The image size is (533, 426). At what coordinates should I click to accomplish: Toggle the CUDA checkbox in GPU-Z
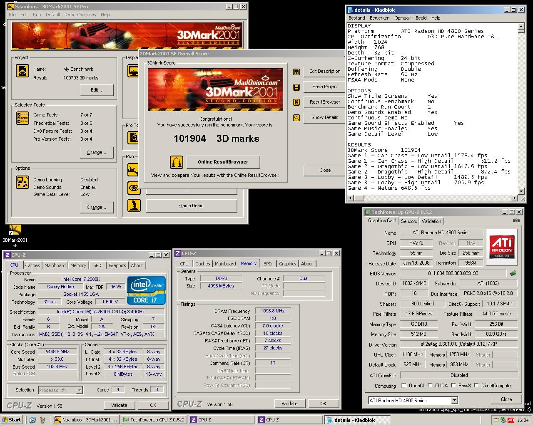click(x=431, y=386)
